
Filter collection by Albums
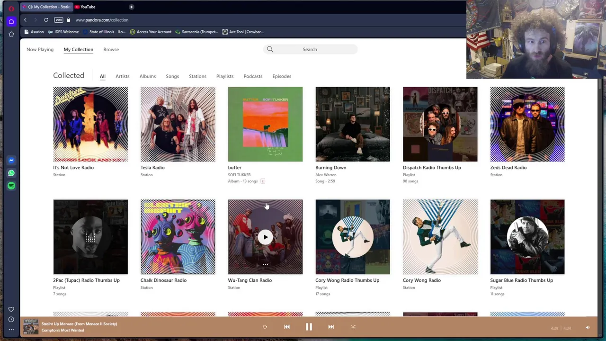(x=148, y=76)
